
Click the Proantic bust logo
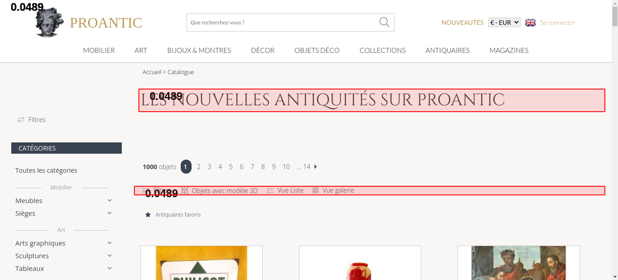click(x=49, y=23)
